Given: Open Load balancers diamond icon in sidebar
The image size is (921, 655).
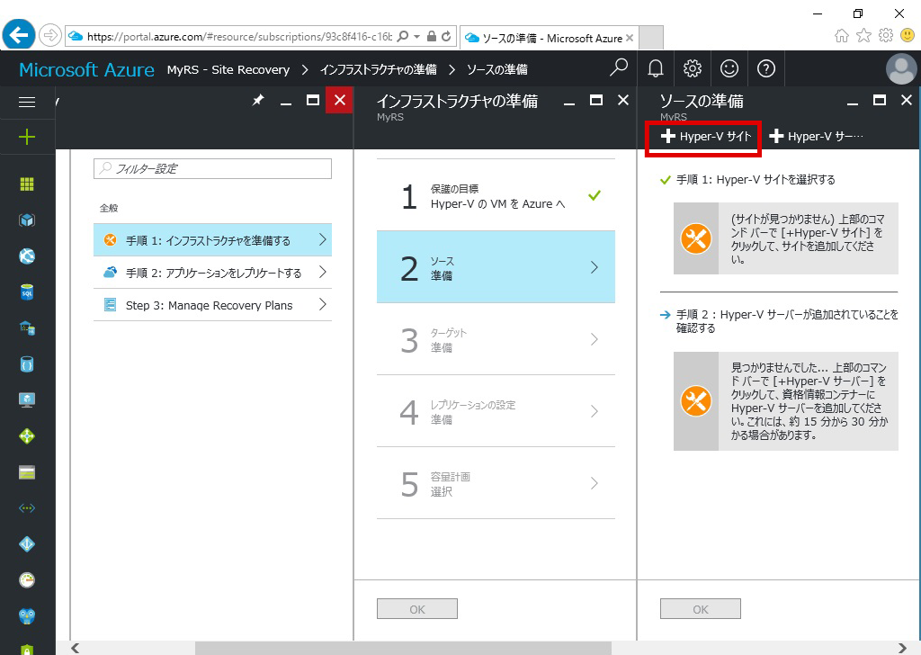Looking at the screenshot, I should tap(27, 435).
